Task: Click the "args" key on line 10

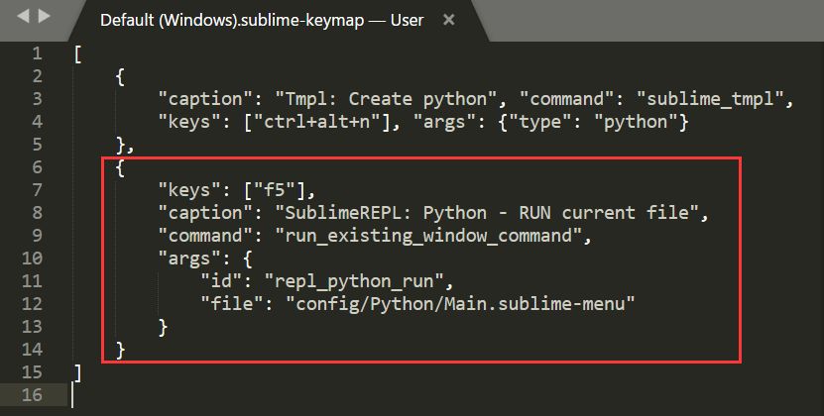Action: [190, 259]
